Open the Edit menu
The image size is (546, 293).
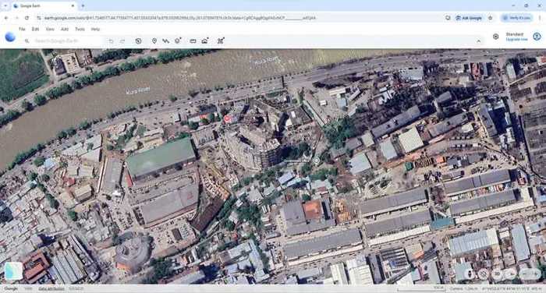pos(35,30)
